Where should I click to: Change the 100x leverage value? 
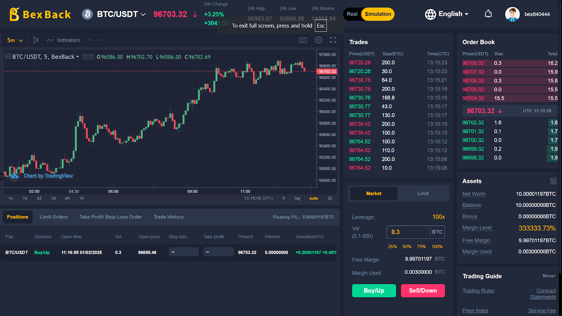point(438,217)
